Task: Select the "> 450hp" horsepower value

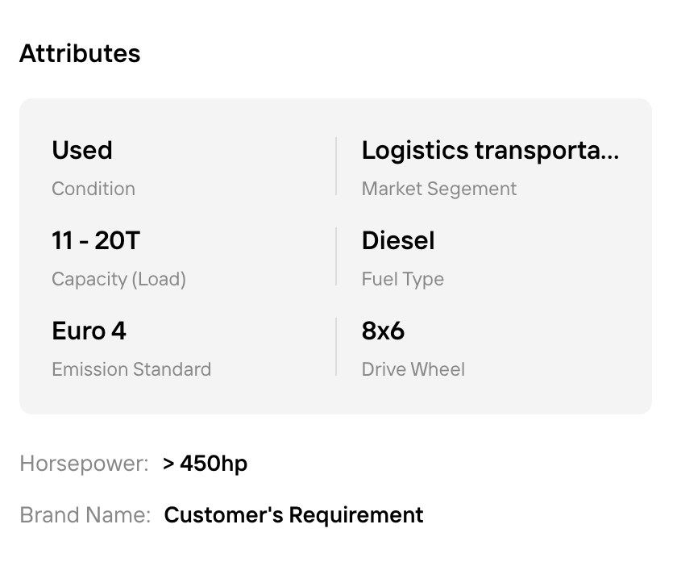Action: pyautogui.click(x=205, y=464)
